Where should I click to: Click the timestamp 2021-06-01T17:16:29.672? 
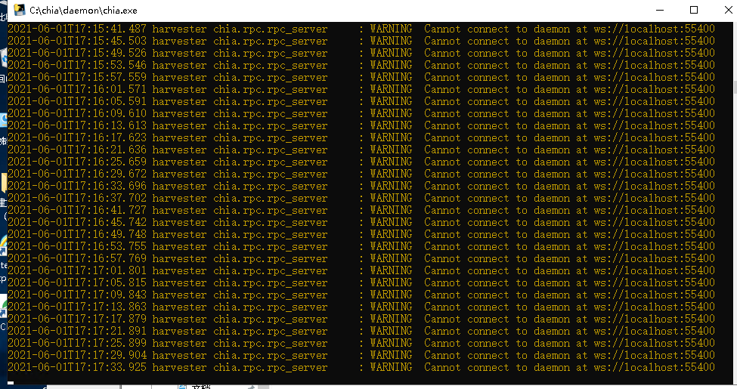pyautogui.click(x=77, y=174)
